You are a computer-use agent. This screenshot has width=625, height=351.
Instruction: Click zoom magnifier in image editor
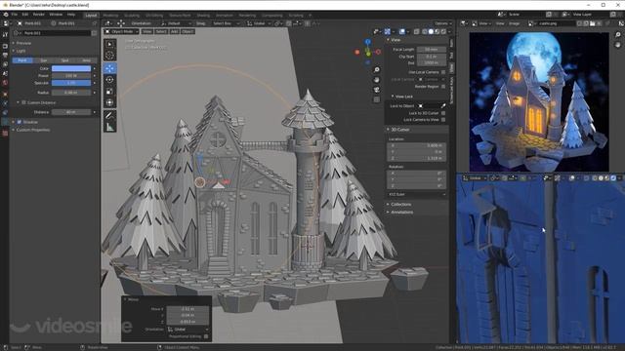point(618,35)
